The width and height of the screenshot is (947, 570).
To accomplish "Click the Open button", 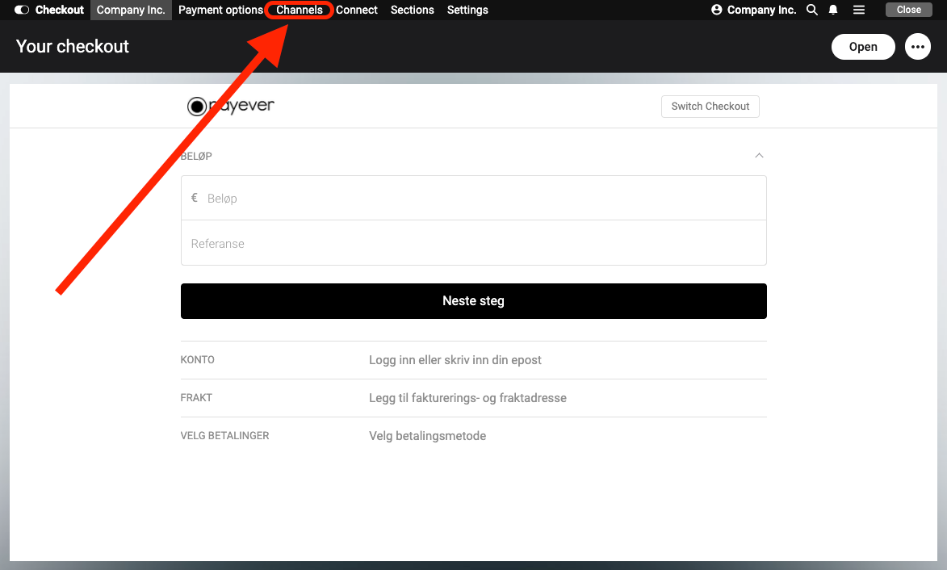I will (x=863, y=47).
